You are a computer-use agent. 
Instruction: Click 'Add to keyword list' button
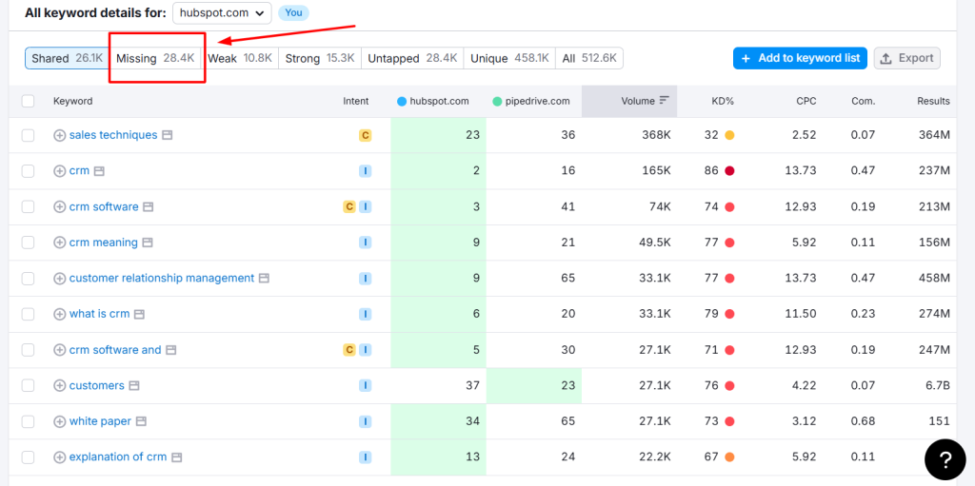(x=800, y=58)
